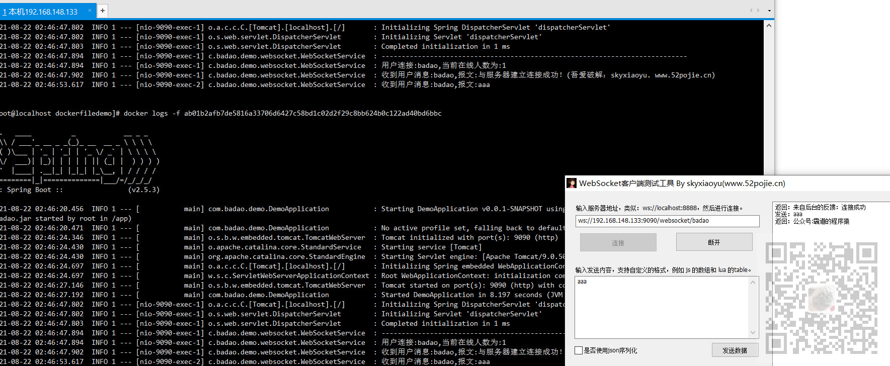Click the WebSocket客户端测试工具 window title
Image resolution: width=890 pixels, height=366 pixels.
tap(682, 183)
